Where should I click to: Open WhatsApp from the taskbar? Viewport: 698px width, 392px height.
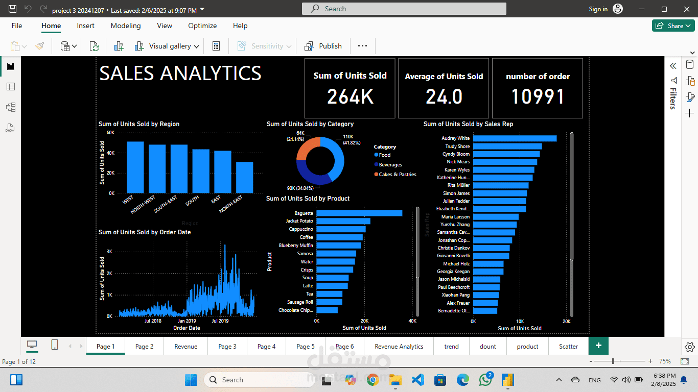485,380
